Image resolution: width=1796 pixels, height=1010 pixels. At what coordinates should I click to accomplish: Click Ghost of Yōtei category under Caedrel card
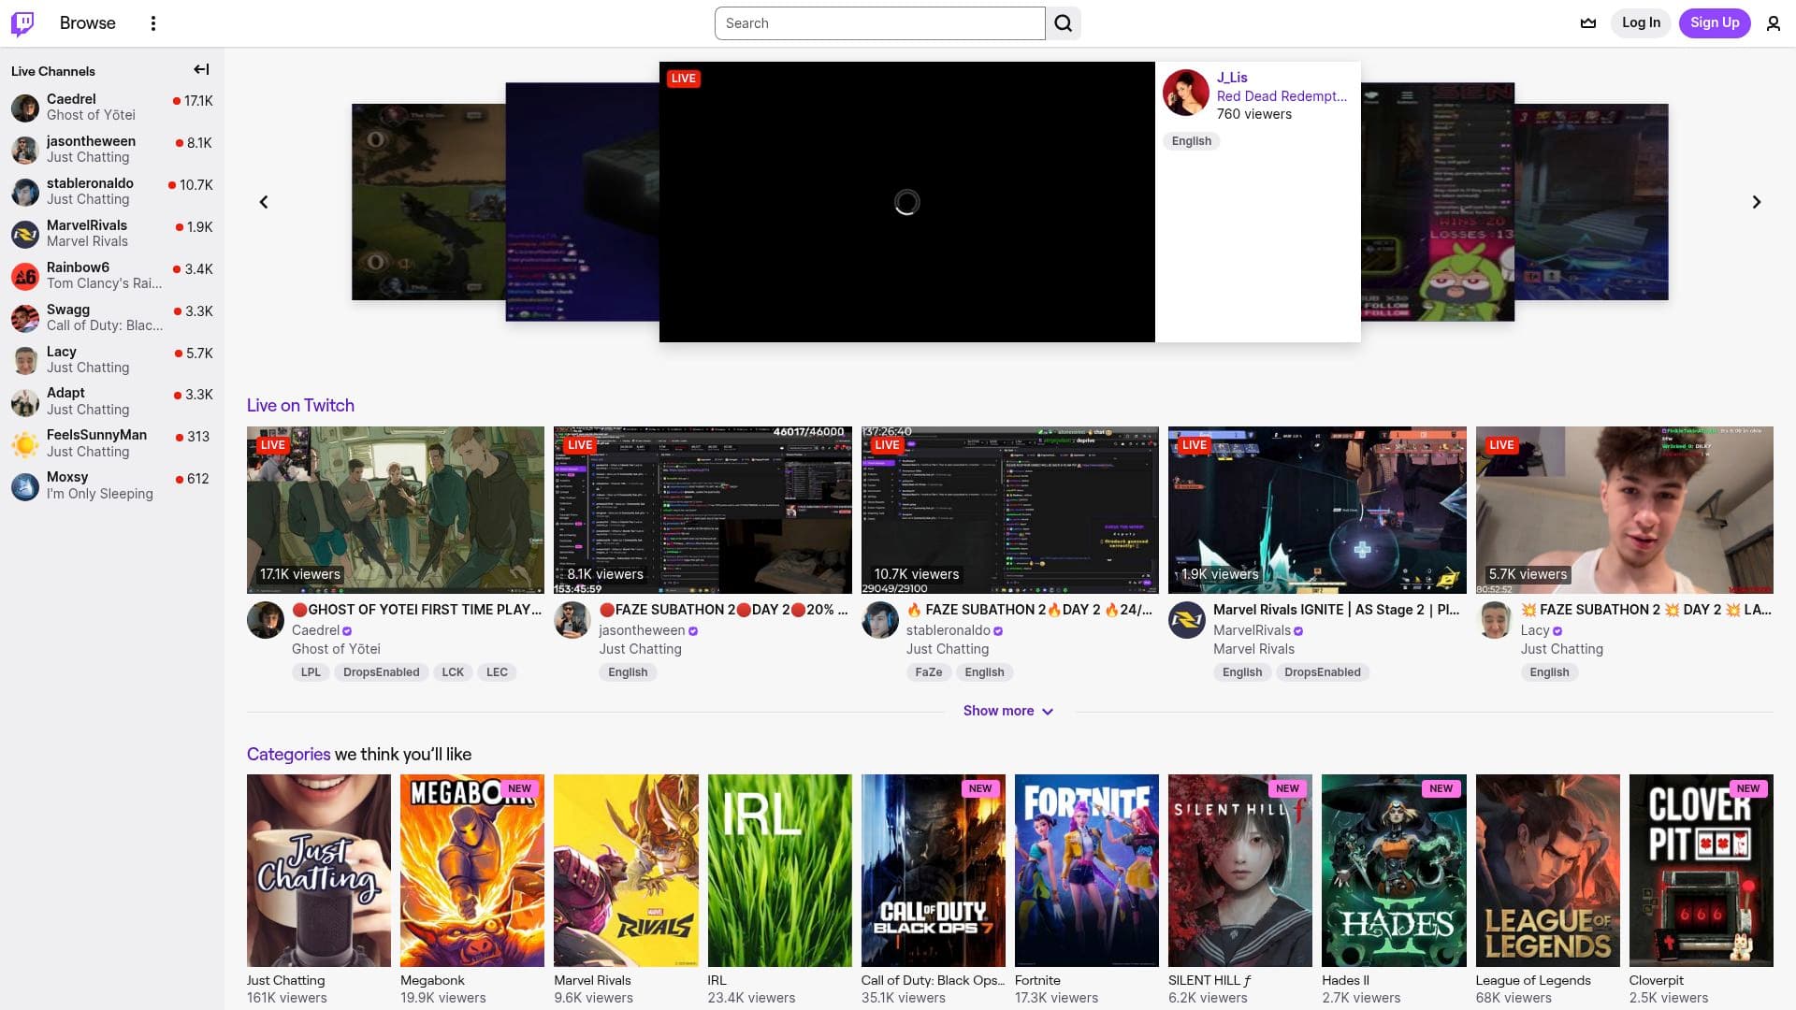tap(336, 649)
